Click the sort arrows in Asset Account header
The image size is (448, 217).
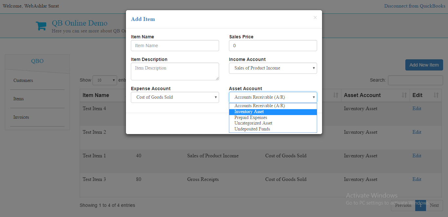404,95
